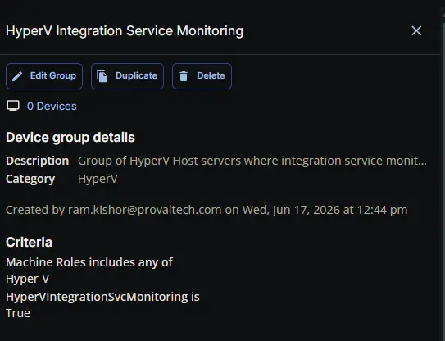Click the Description label
The height and width of the screenshot is (341, 445).
tap(38, 161)
